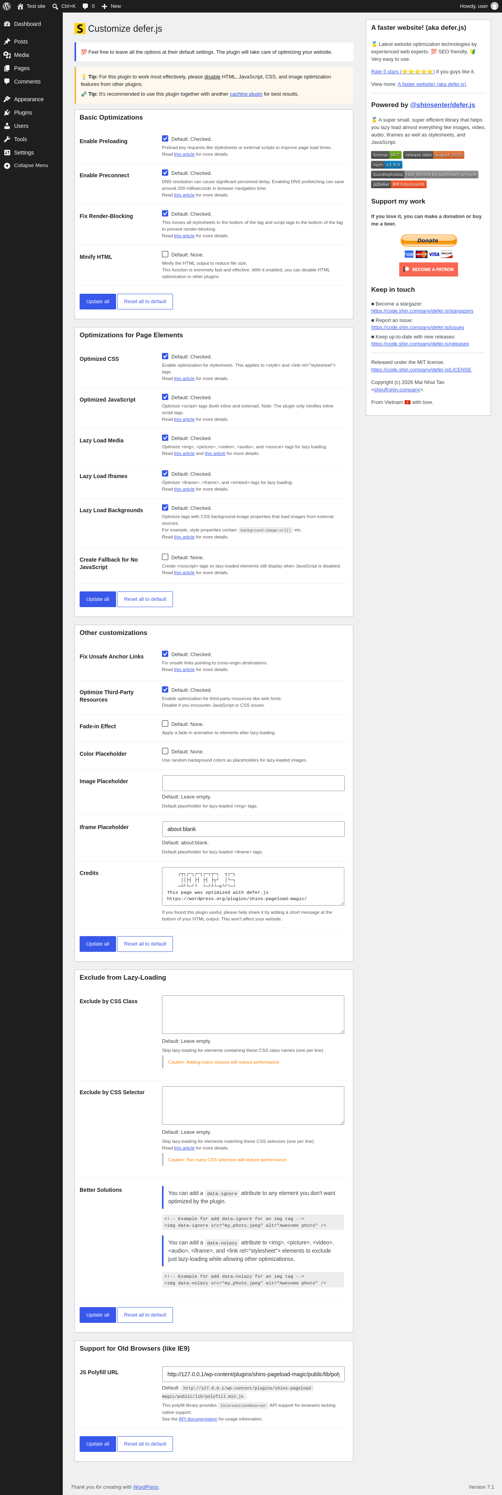Click Update all under Exclude from Lazy-Loading
Screen dimensions: 502x1495
[98, 1315]
